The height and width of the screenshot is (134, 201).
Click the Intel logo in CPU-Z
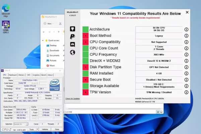point(55,85)
